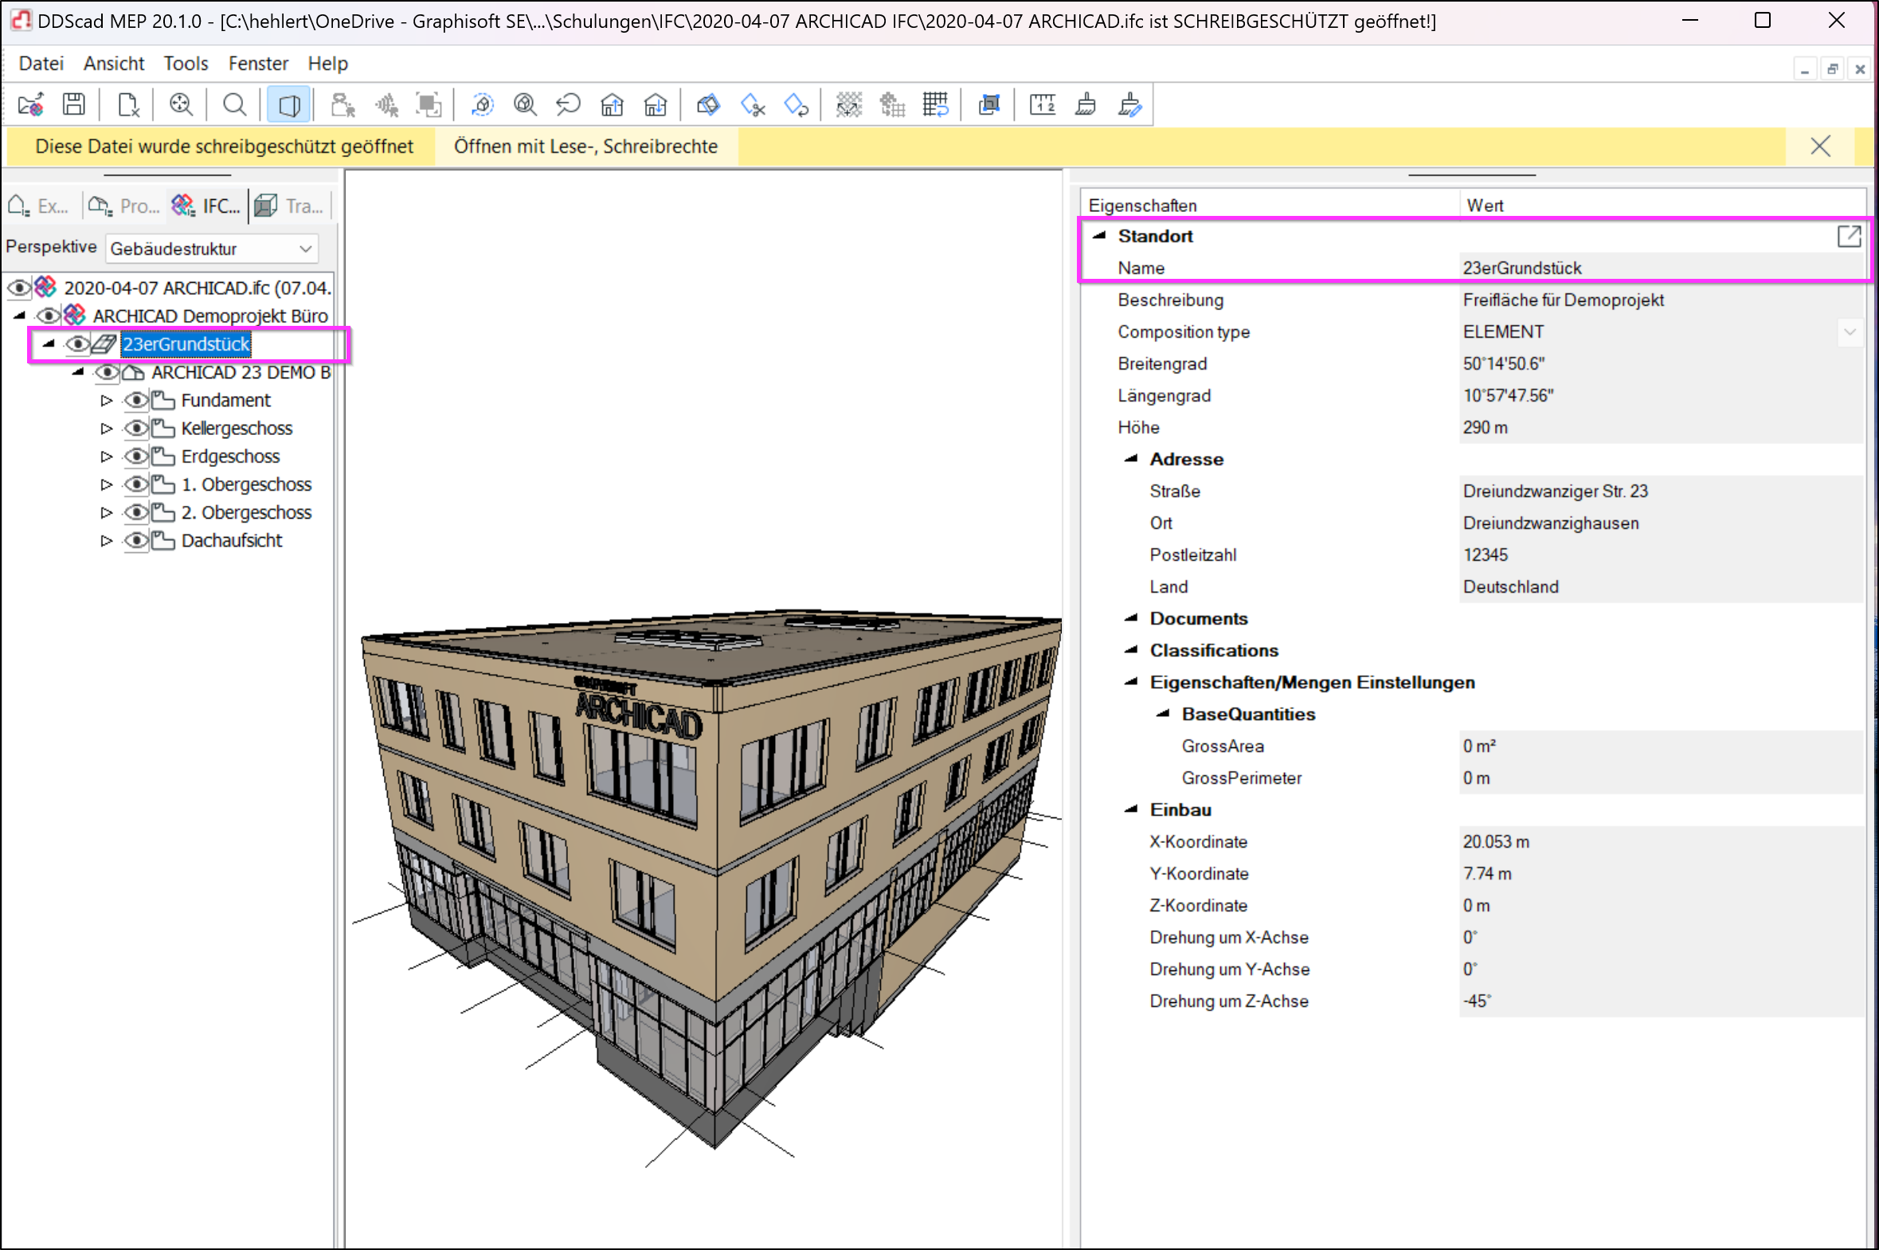Screen dimensions: 1879x1250
Task: Click the house with up arrow icon
Action: (612, 104)
